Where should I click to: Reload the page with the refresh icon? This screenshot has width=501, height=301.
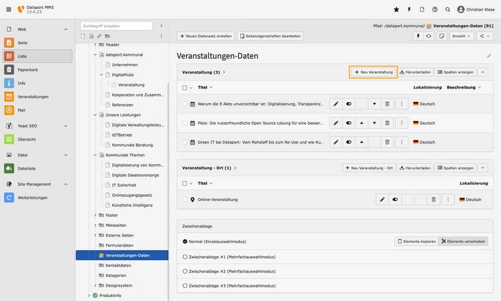point(428,35)
